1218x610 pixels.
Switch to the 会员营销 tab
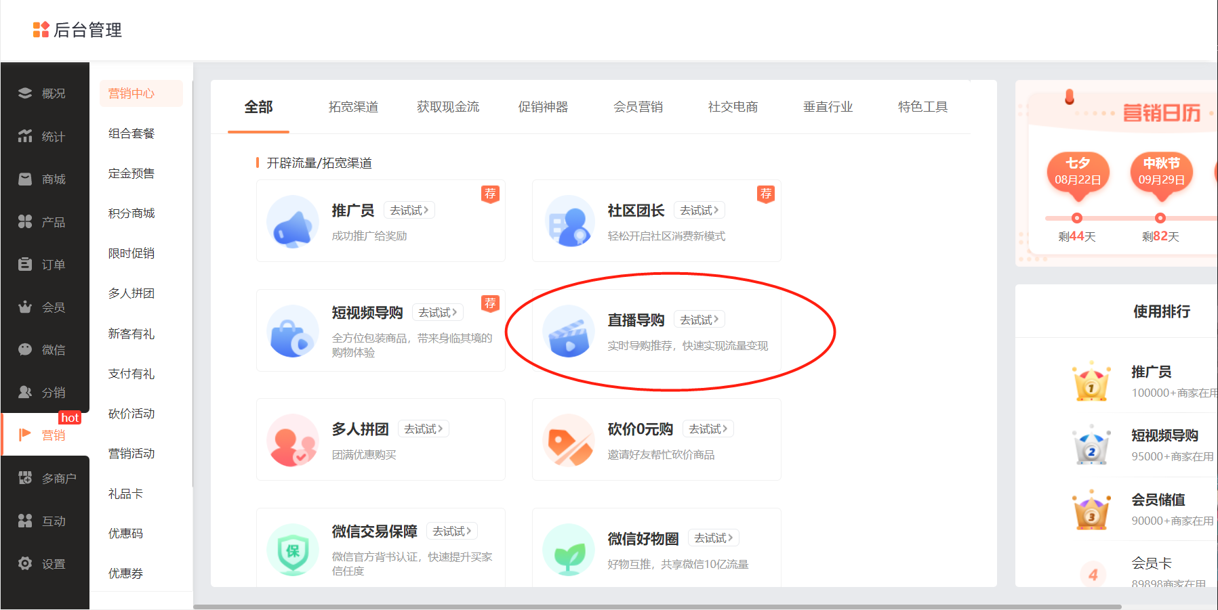click(638, 107)
